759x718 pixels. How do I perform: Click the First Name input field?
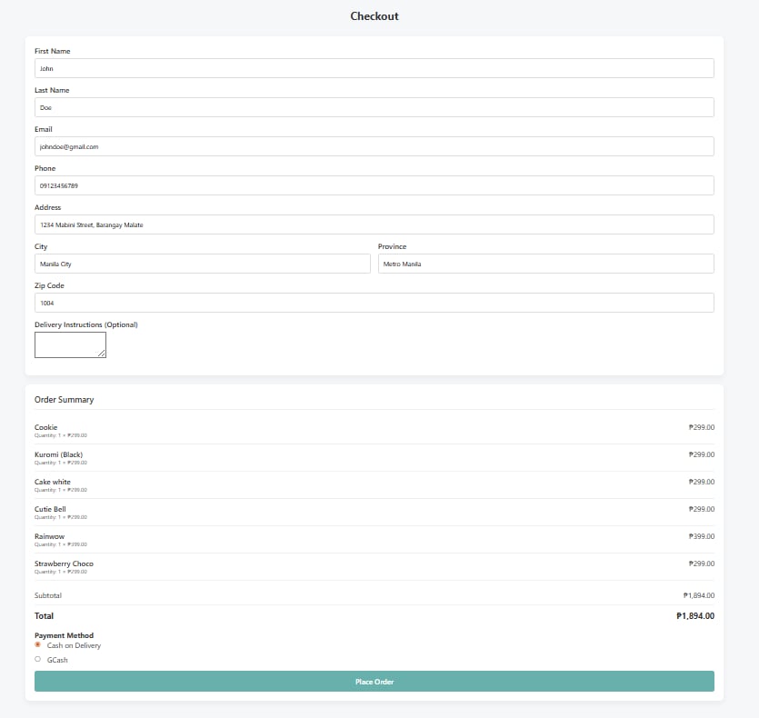point(374,68)
